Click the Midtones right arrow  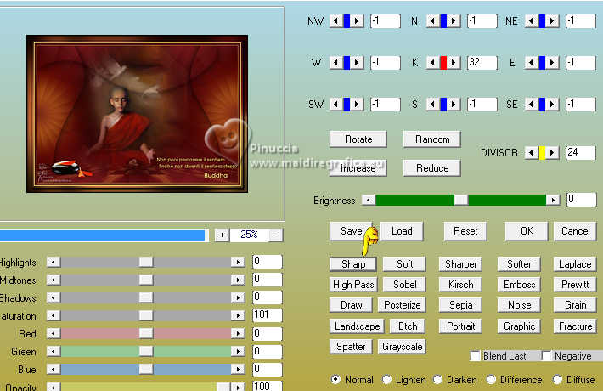(238, 280)
